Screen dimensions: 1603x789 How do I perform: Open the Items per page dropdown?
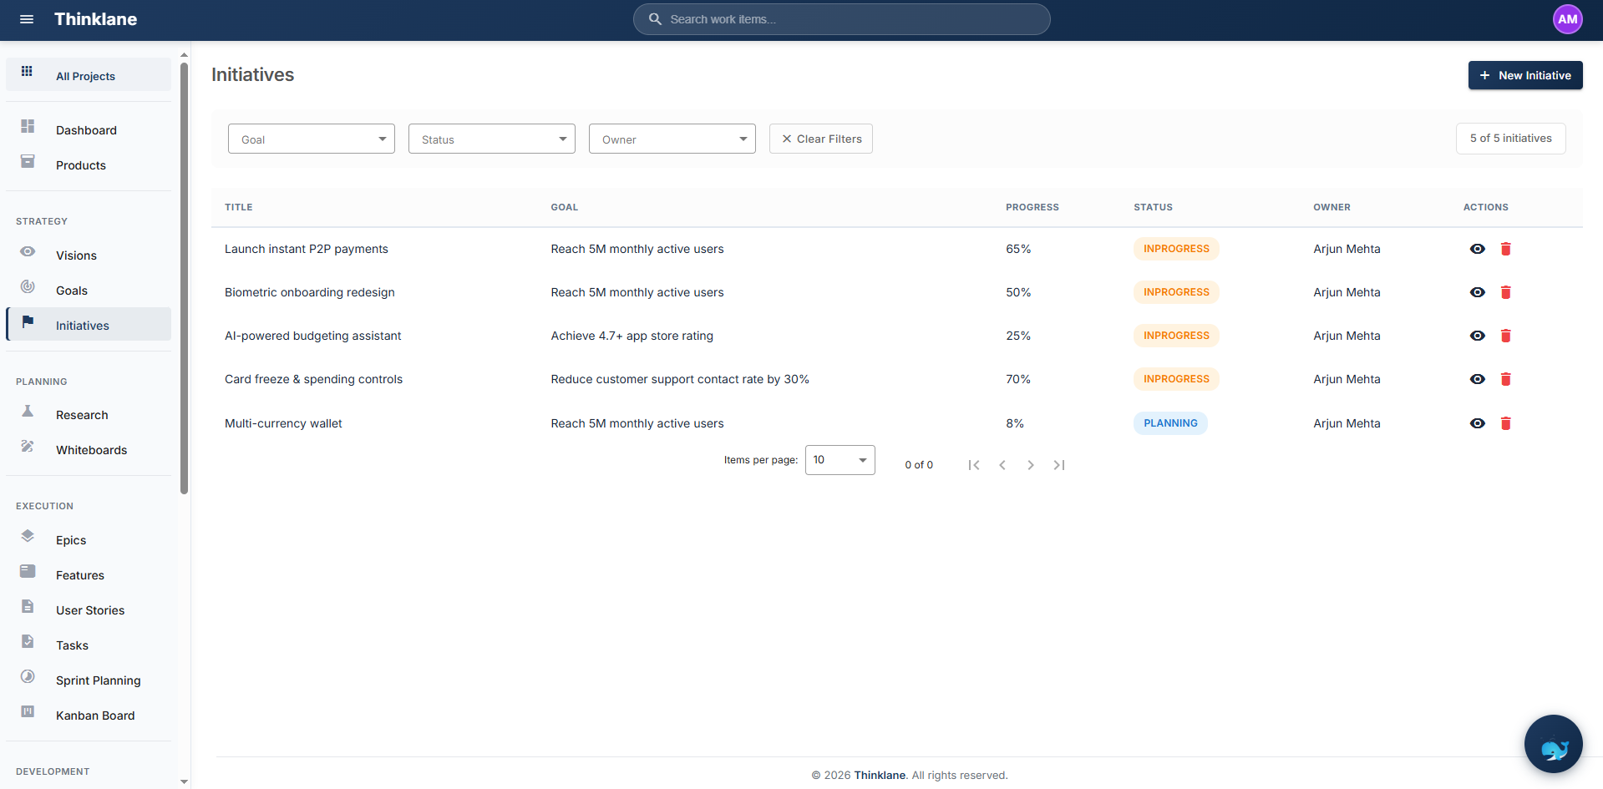click(840, 460)
